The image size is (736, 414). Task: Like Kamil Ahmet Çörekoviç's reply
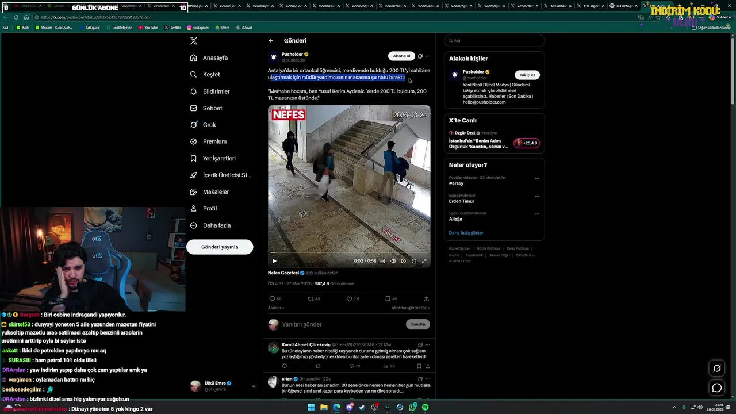(352, 366)
